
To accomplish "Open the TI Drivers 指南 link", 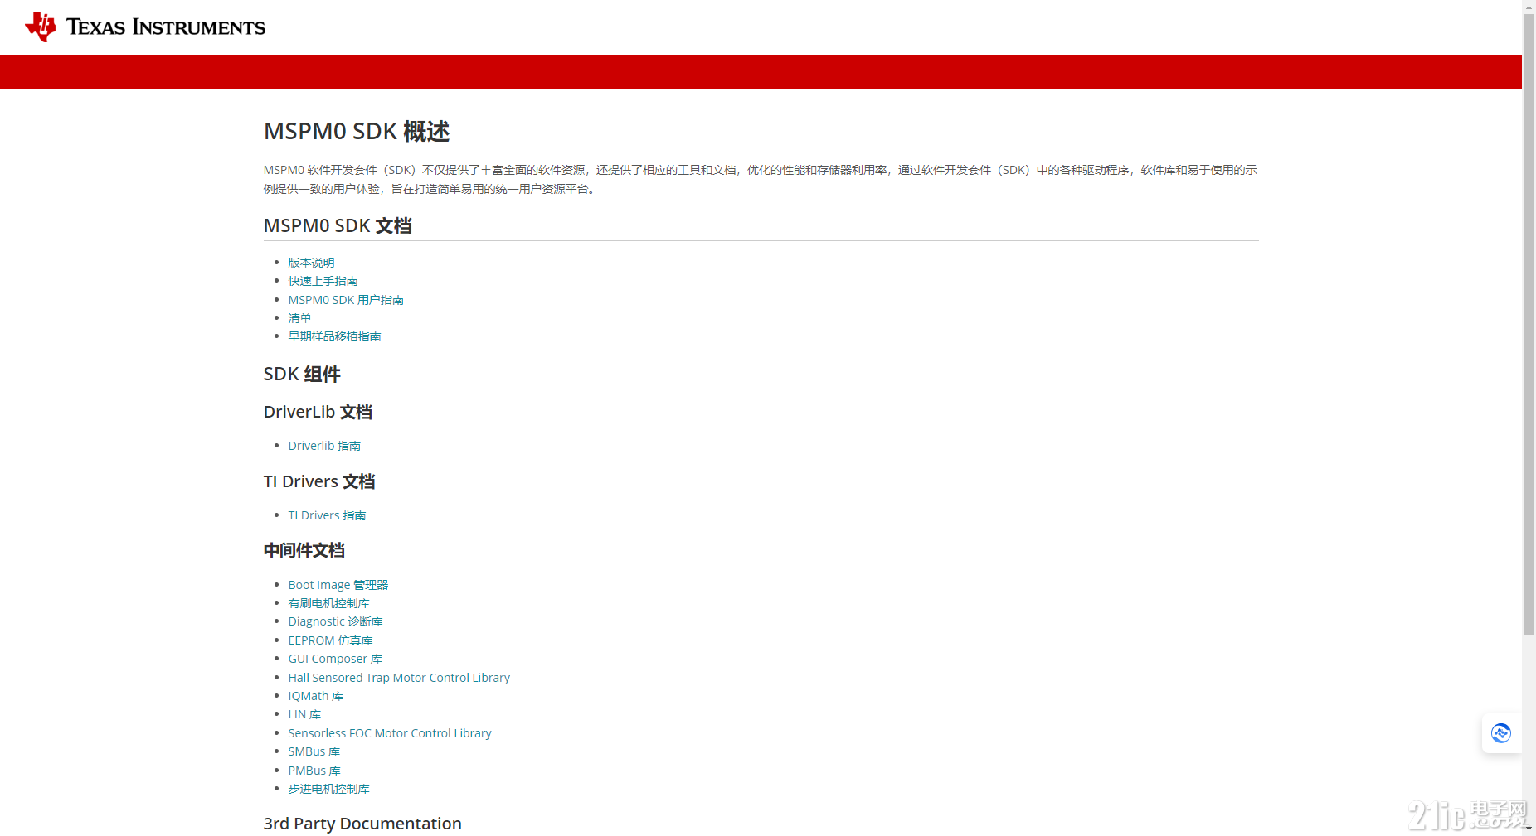I will 327,515.
